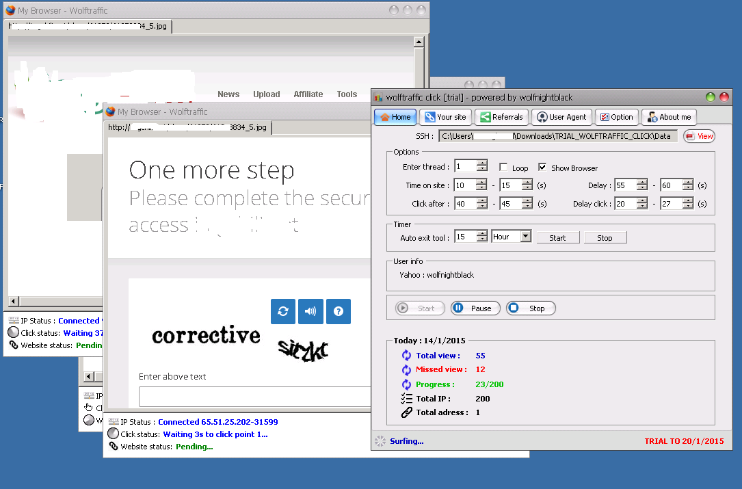Adjust the Delay maximum spinner

(x=688, y=185)
